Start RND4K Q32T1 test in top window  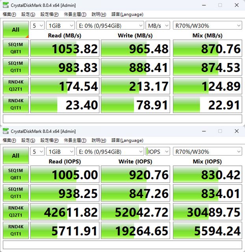click(x=16, y=86)
